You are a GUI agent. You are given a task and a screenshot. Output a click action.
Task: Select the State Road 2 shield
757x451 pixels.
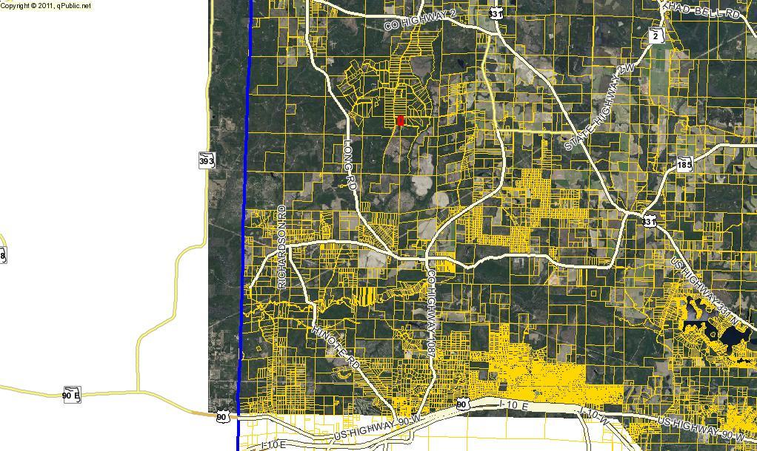[x=655, y=35]
